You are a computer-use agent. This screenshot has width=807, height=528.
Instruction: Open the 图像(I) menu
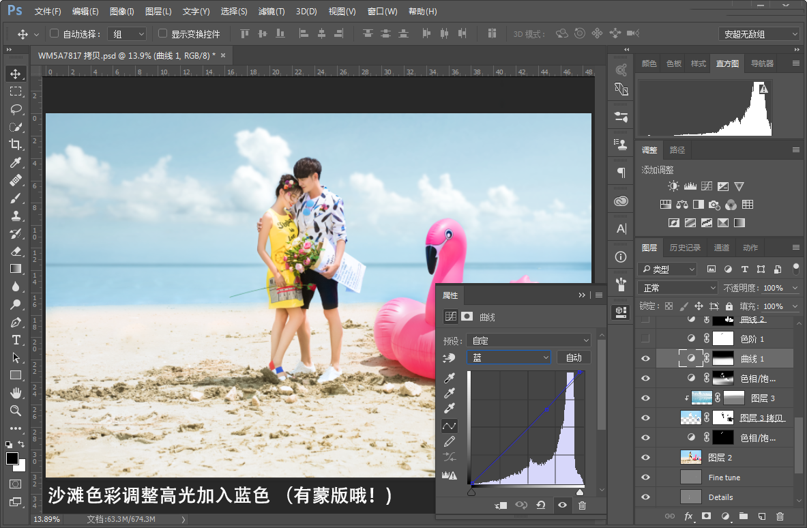tap(122, 12)
